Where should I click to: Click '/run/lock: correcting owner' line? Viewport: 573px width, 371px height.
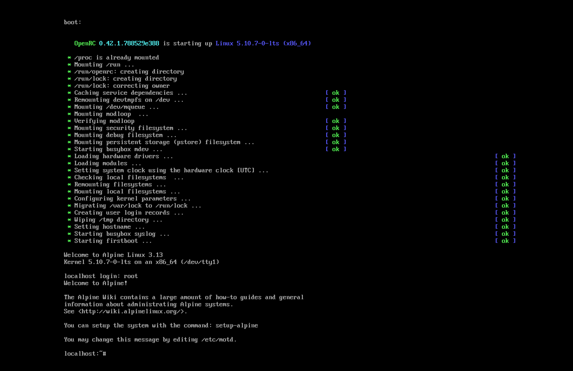(x=122, y=86)
